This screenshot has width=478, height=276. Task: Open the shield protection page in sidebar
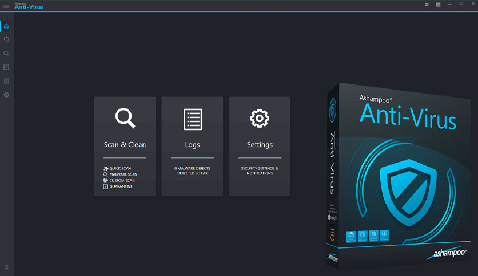6,39
